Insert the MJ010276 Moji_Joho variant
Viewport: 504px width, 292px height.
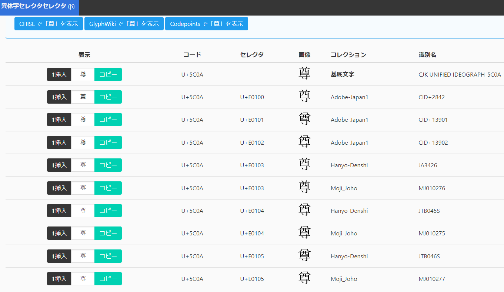(x=59, y=188)
